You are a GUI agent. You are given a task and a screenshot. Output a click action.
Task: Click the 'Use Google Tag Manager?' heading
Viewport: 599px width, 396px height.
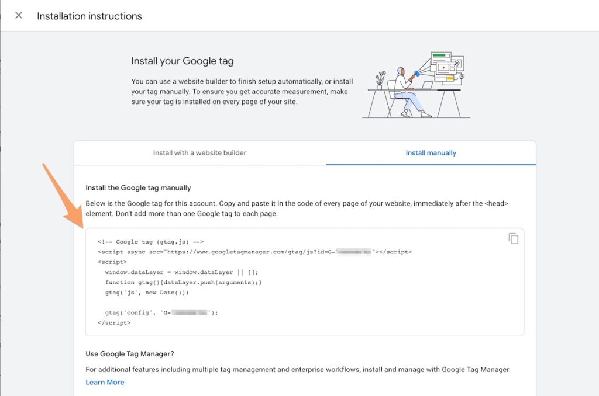130,354
